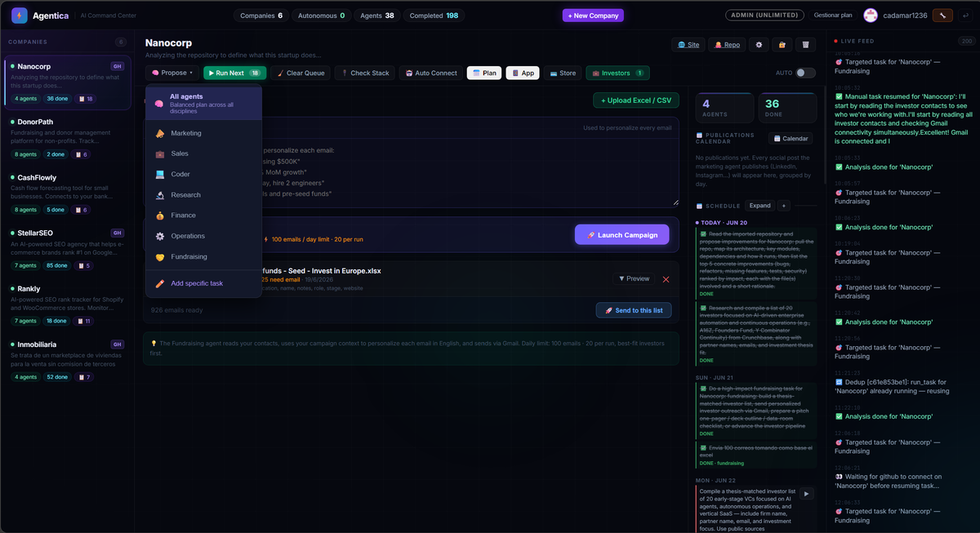Click the trash icon to delete Nanocorp
This screenshot has height=533, width=980.
806,45
